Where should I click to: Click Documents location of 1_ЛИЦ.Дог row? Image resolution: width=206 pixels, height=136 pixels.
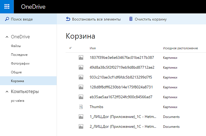[171, 117]
